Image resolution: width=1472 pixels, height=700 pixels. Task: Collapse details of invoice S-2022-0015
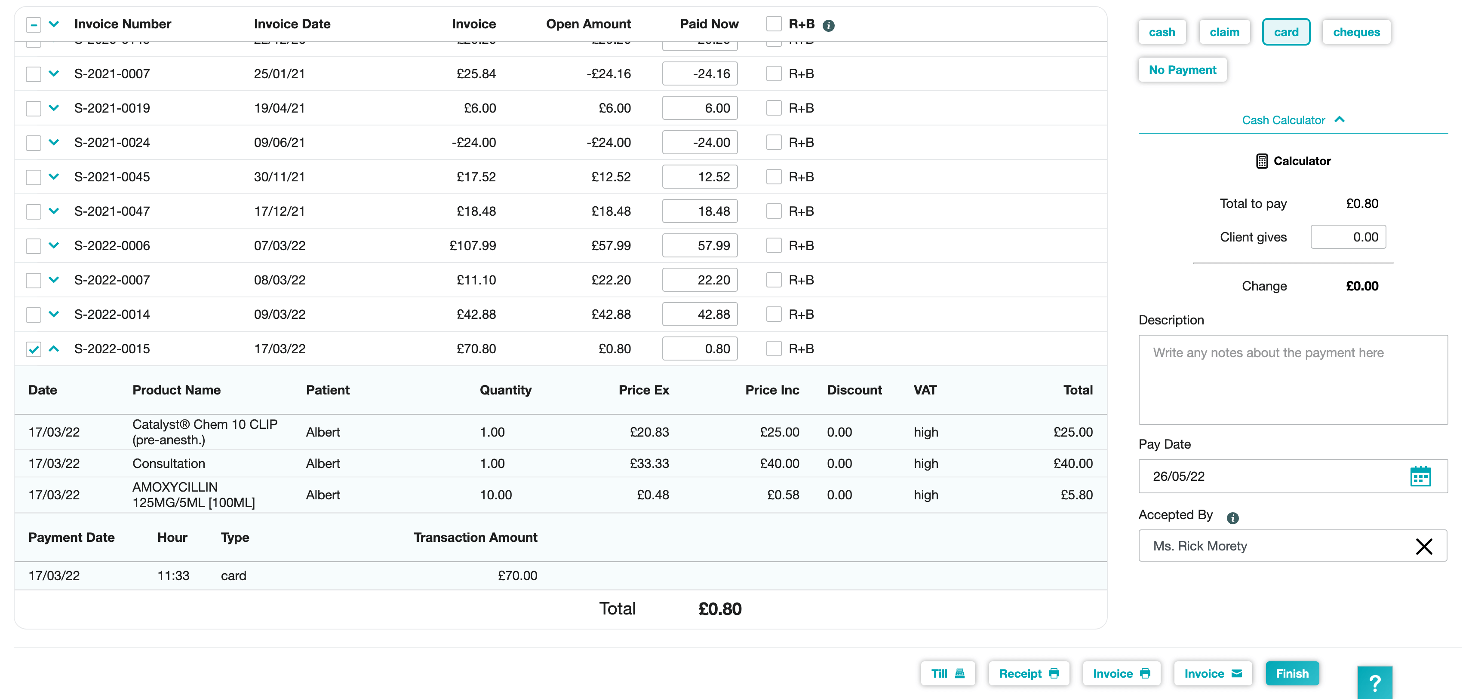coord(54,348)
